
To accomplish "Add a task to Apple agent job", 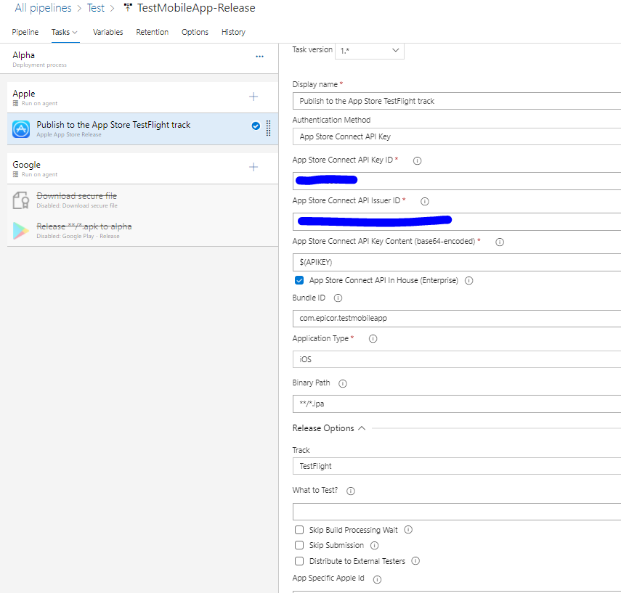I will click(253, 97).
